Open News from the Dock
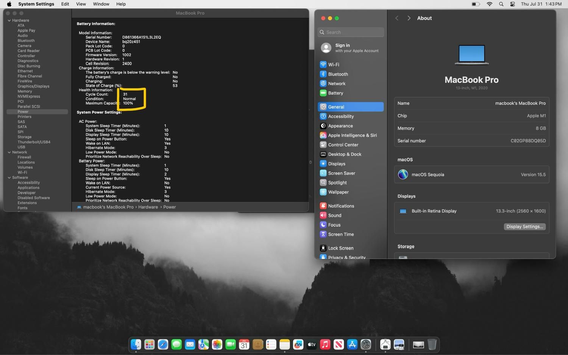The height and width of the screenshot is (355, 568). click(339, 344)
